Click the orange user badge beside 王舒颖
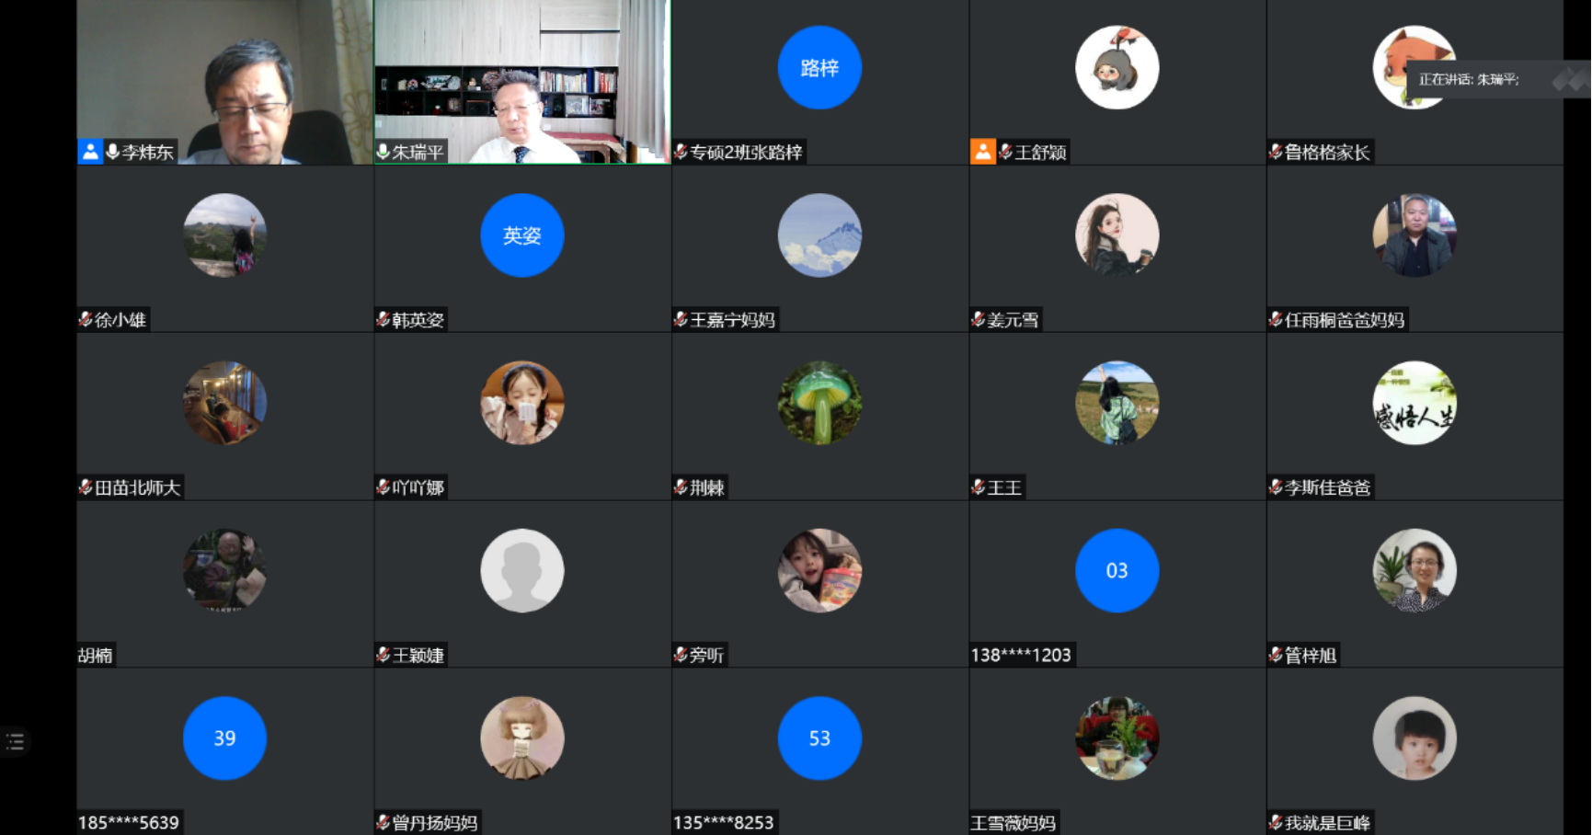Image resolution: width=1592 pixels, height=835 pixels. tap(982, 152)
